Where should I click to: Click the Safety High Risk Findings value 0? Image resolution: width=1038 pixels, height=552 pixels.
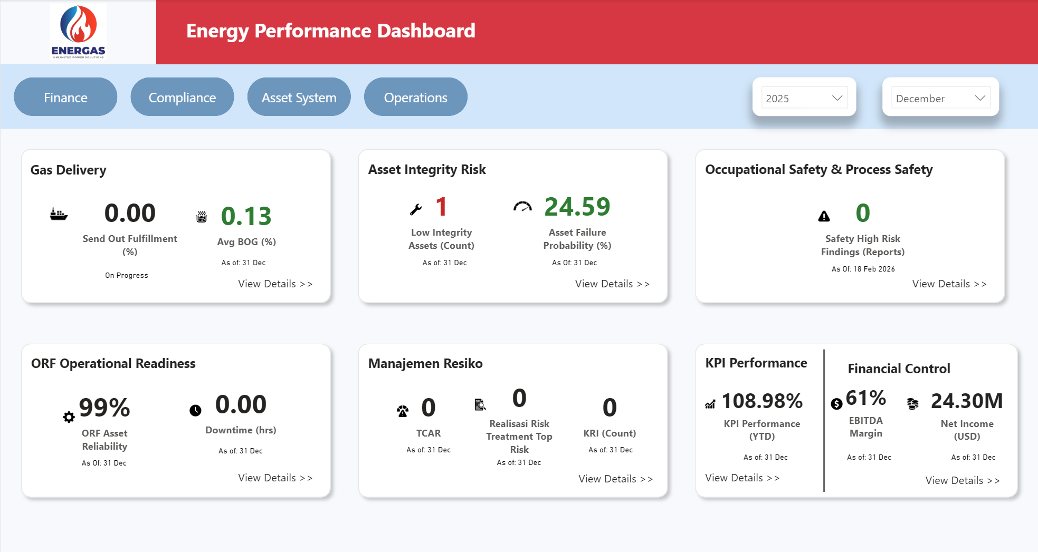point(863,213)
